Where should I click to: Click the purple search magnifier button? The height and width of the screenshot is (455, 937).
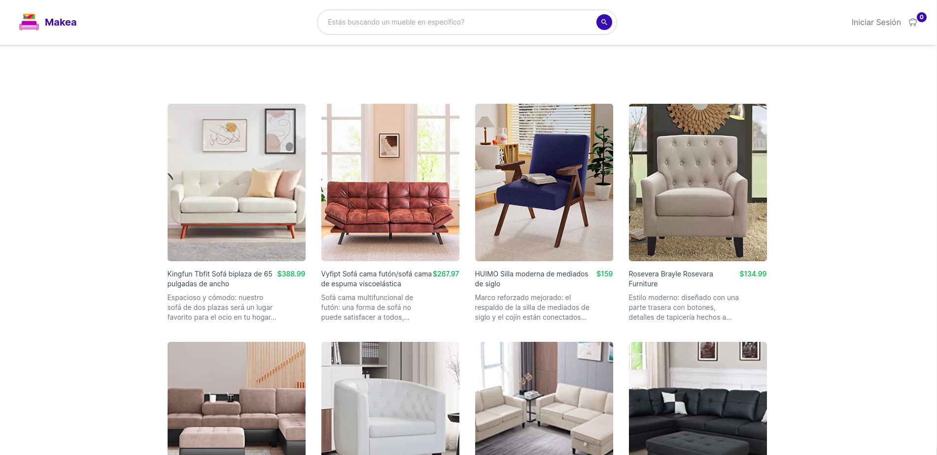click(604, 22)
